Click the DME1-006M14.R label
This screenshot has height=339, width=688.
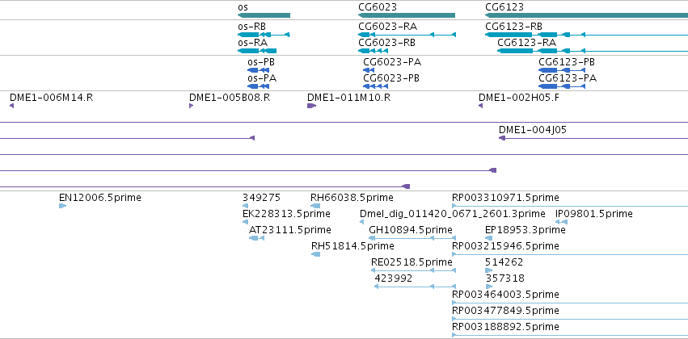pyautogui.click(x=51, y=97)
